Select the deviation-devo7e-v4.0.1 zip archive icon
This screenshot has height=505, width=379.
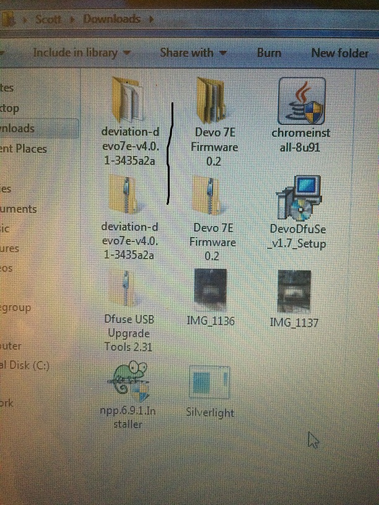coord(124,194)
